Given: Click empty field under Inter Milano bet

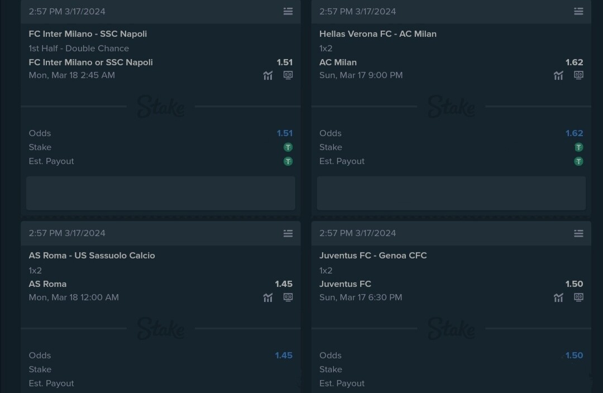Looking at the screenshot, I should tap(161, 193).
